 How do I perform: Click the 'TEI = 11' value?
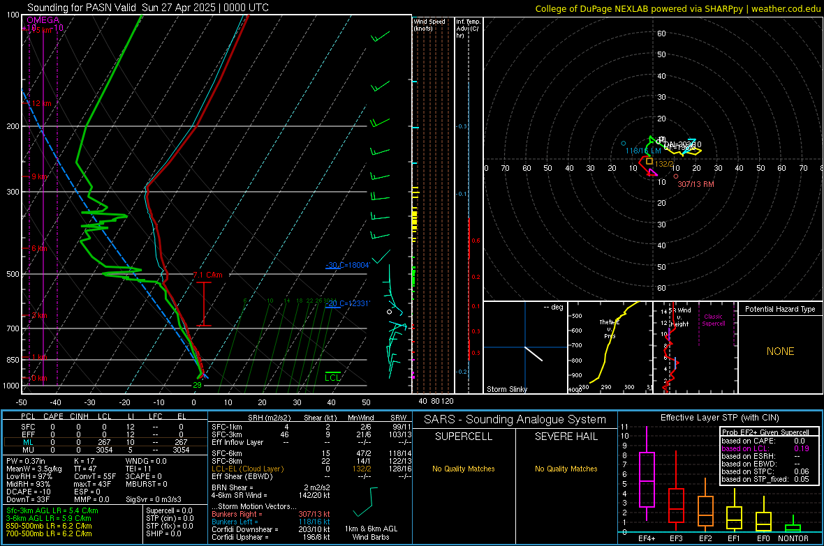click(x=138, y=469)
